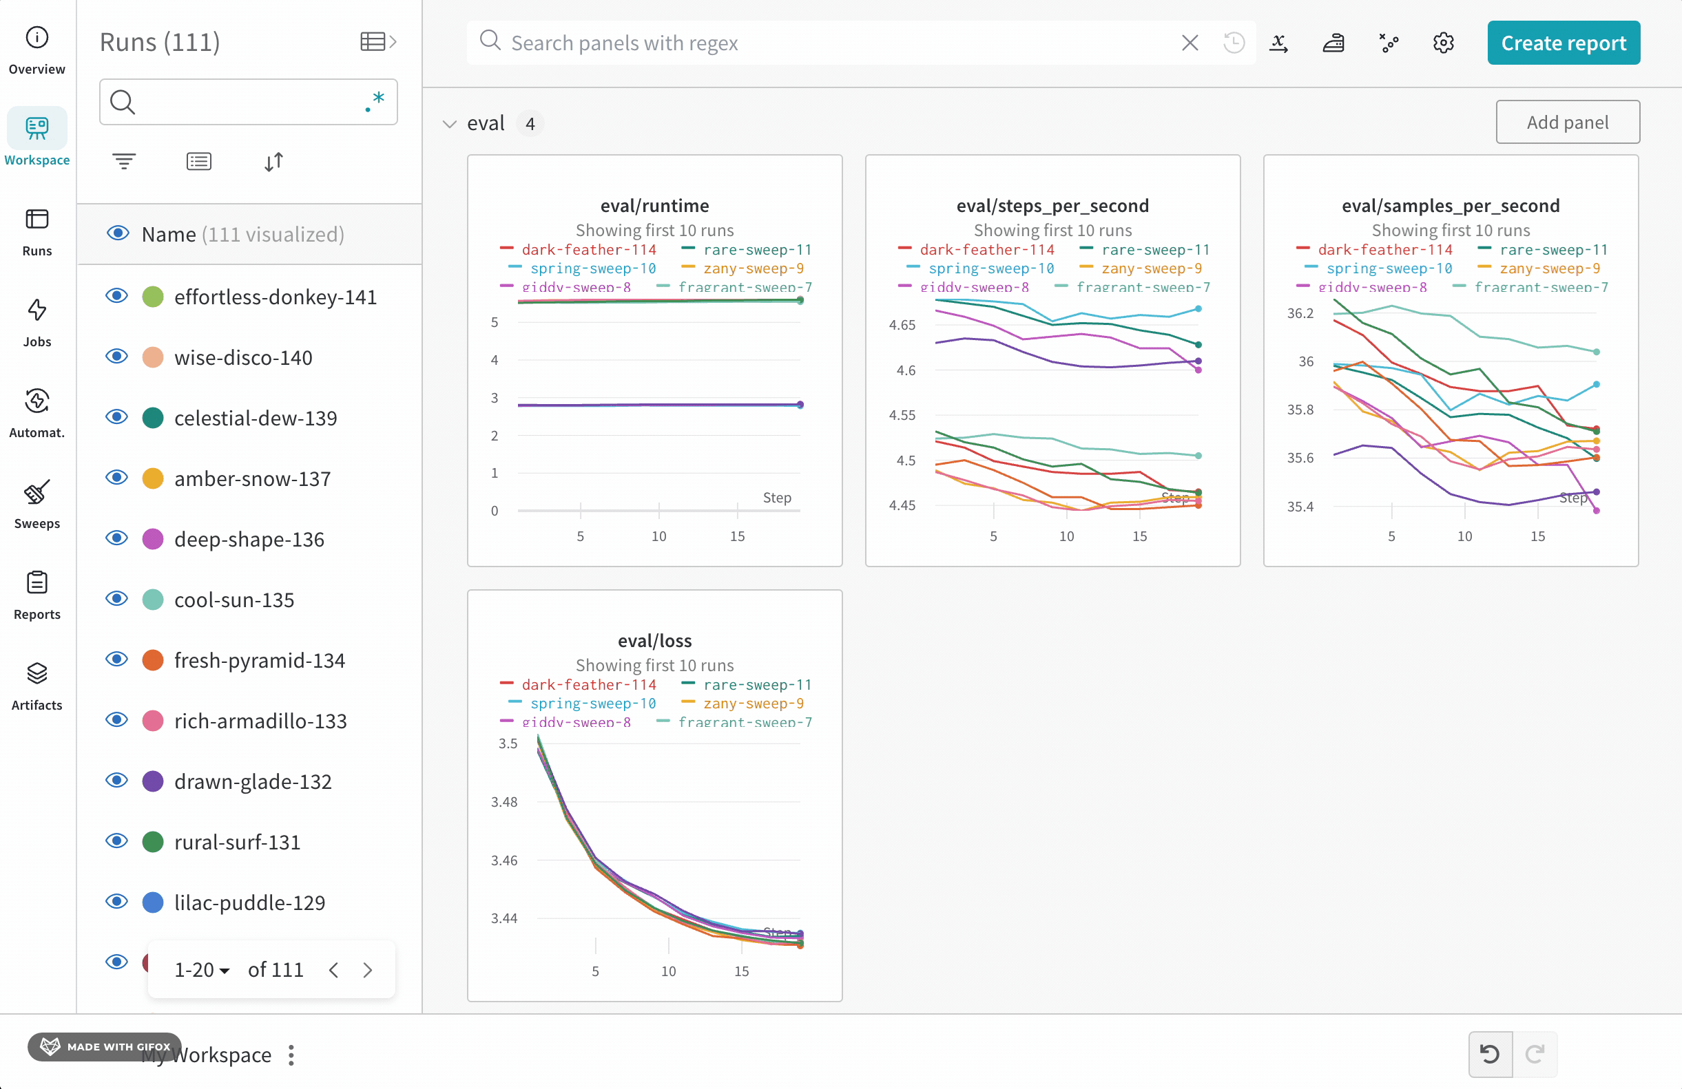Image resolution: width=1682 pixels, height=1089 pixels.
Task: Open workspace settings gear icon
Action: tap(1443, 43)
